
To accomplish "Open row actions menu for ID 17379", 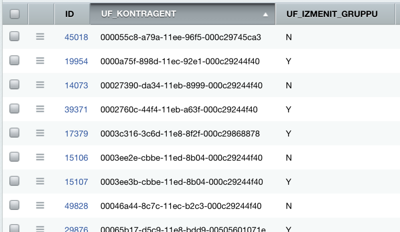I will coord(40,133).
